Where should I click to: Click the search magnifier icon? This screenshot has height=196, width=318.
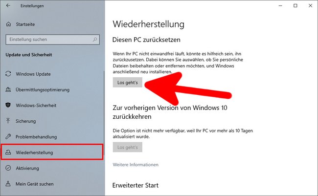click(x=95, y=40)
